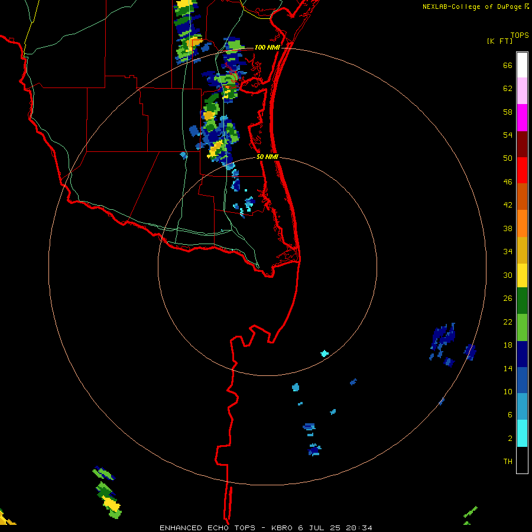The image size is (532, 532).
Task: Click the magenta 58 kft legend swatch
Action: (x=522, y=118)
